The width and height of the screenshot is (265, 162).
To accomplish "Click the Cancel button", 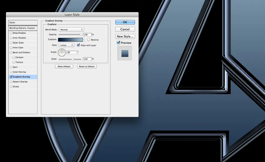I will pos(125,29).
